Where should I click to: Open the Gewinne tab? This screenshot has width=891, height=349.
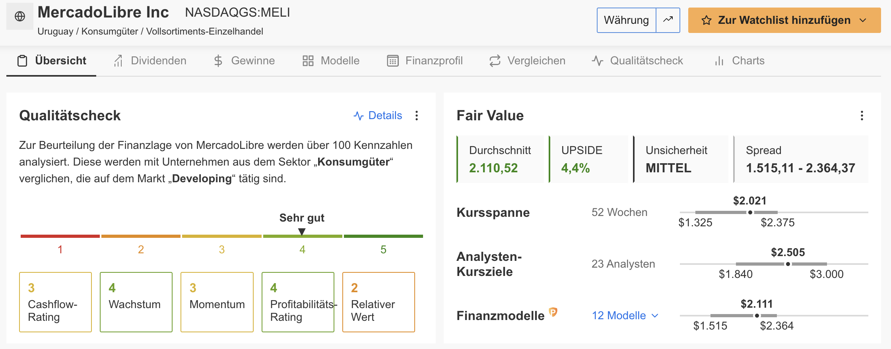pos(244,61)
